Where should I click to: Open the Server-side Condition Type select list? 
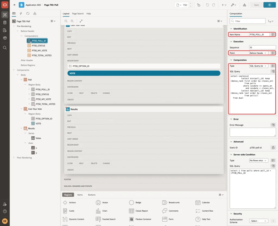pyautogui.click(x=258, y=160)
